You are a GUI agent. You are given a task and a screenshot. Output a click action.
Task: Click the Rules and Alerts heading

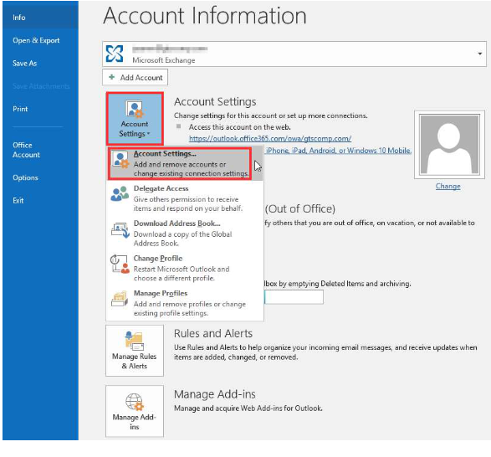tap(213, 333)
